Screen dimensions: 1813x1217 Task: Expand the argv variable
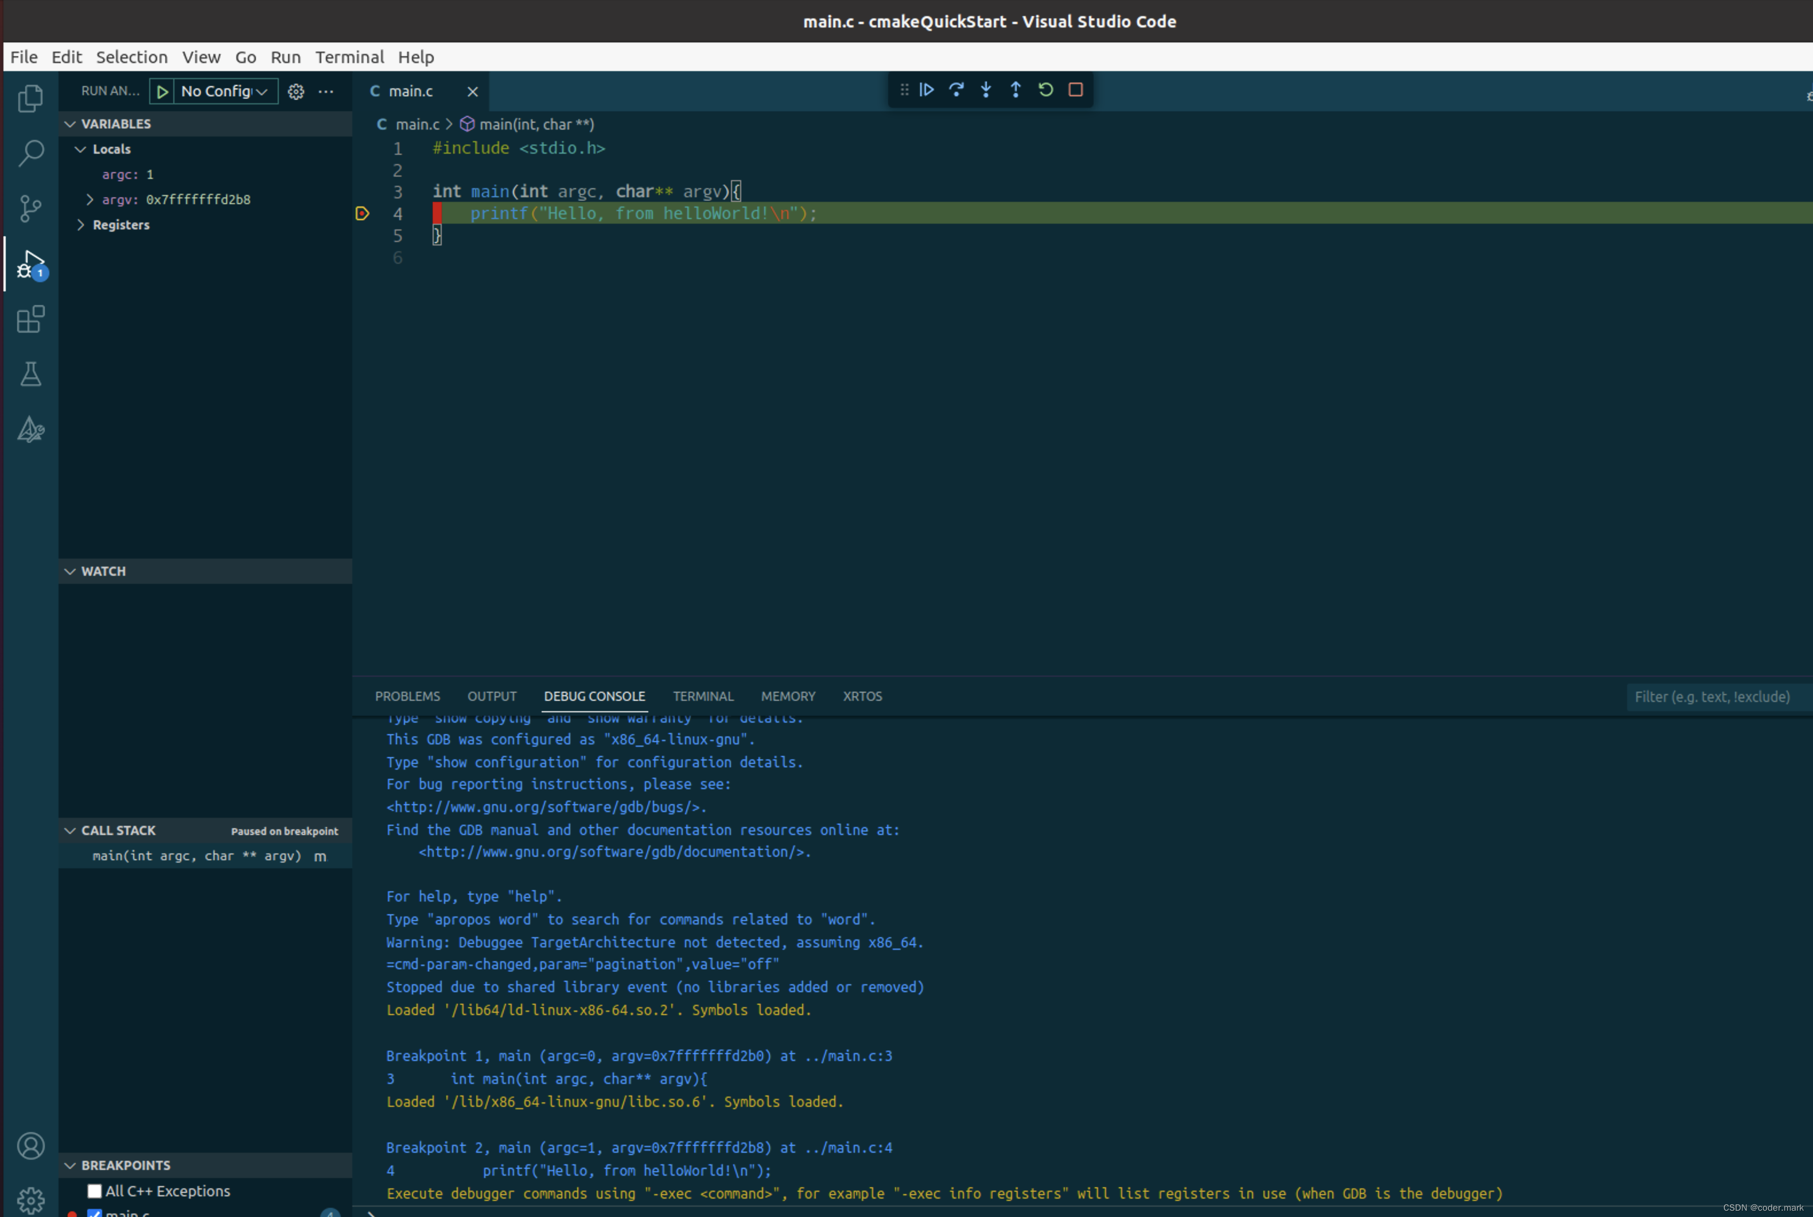90,200
